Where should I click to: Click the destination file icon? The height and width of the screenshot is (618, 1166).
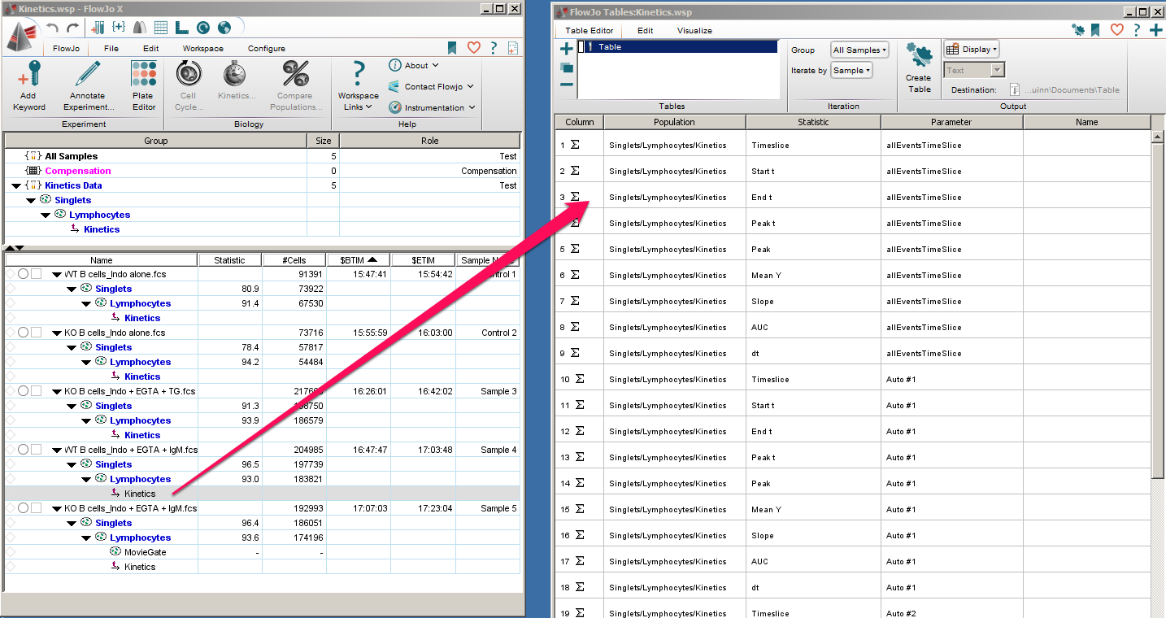point(1014,89)
